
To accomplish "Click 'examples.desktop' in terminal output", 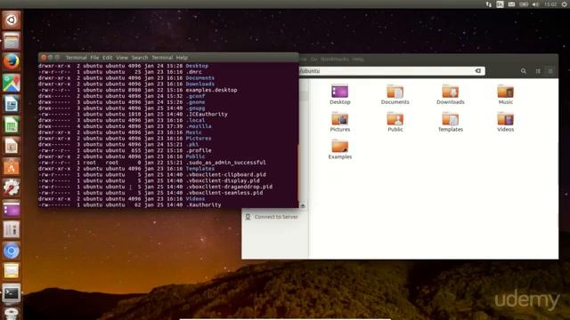I will (211, 90).
